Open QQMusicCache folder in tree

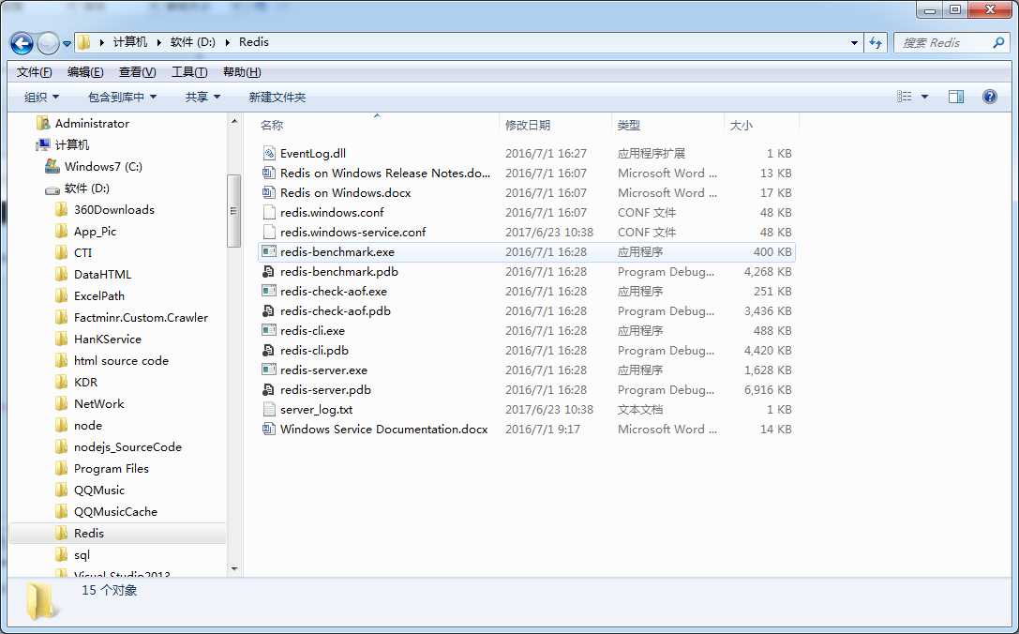pyautogui.click(x=115, y=512)
